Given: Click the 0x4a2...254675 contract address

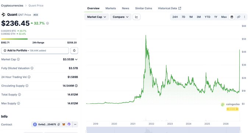Looking at the screenshot, I should click(x=47, y=125).
